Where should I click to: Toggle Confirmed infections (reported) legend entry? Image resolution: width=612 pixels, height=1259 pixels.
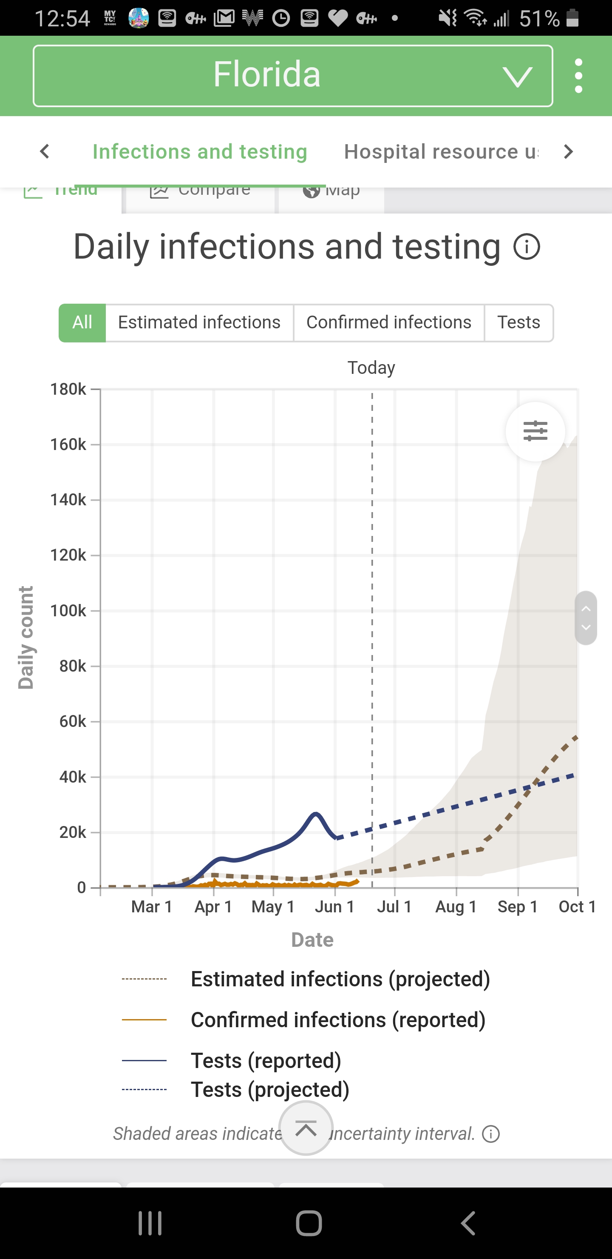(x=338, y=1020)
